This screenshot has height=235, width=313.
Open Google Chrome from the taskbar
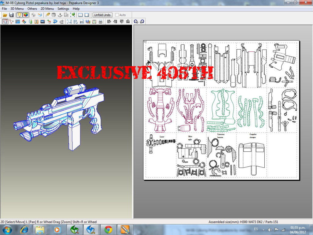(x=108, y=230)
